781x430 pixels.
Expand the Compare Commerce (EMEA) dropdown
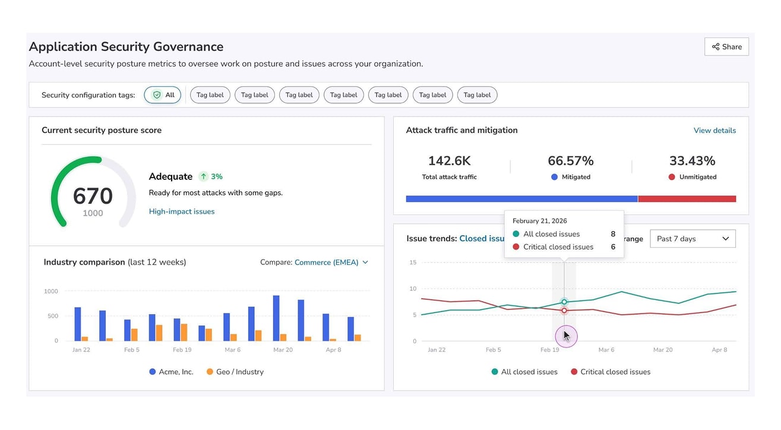click(331, 263)
